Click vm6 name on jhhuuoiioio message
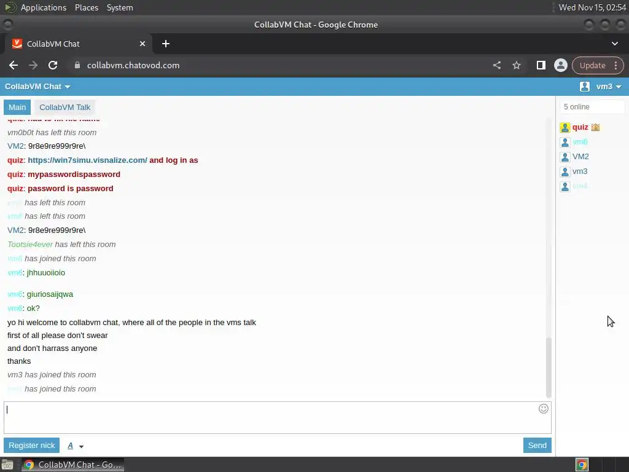629x472 pixels. coord(15,272)
